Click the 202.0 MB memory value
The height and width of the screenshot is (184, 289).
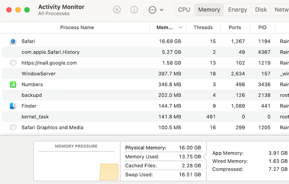(170, 95)
